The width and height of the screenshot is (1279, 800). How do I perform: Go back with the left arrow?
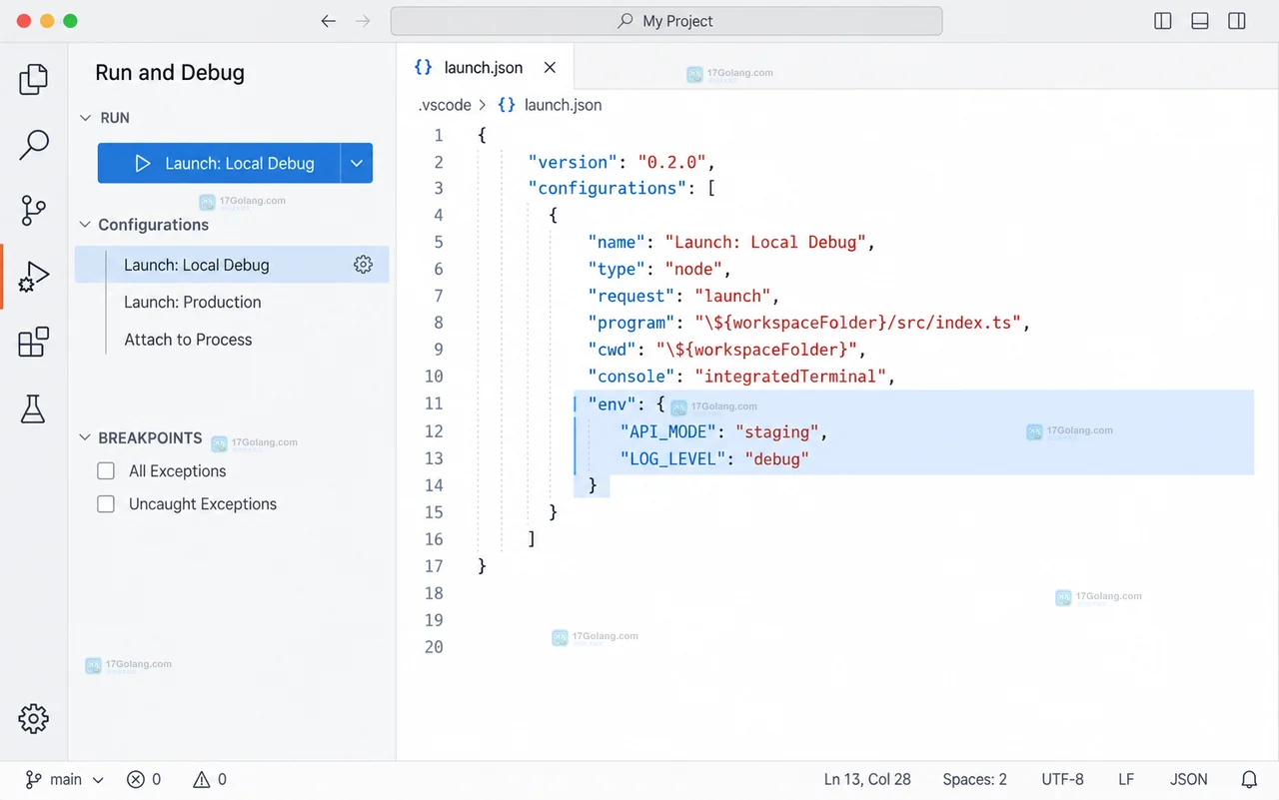point(328,21)
